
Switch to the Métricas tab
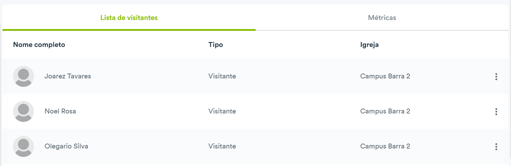coord(382,18)
